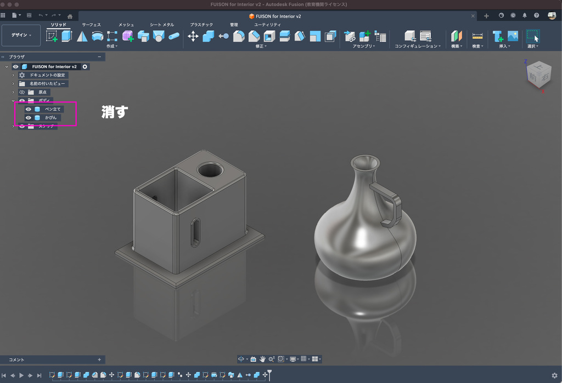Click the Move/Copy tool icon

tap(193, 36)
